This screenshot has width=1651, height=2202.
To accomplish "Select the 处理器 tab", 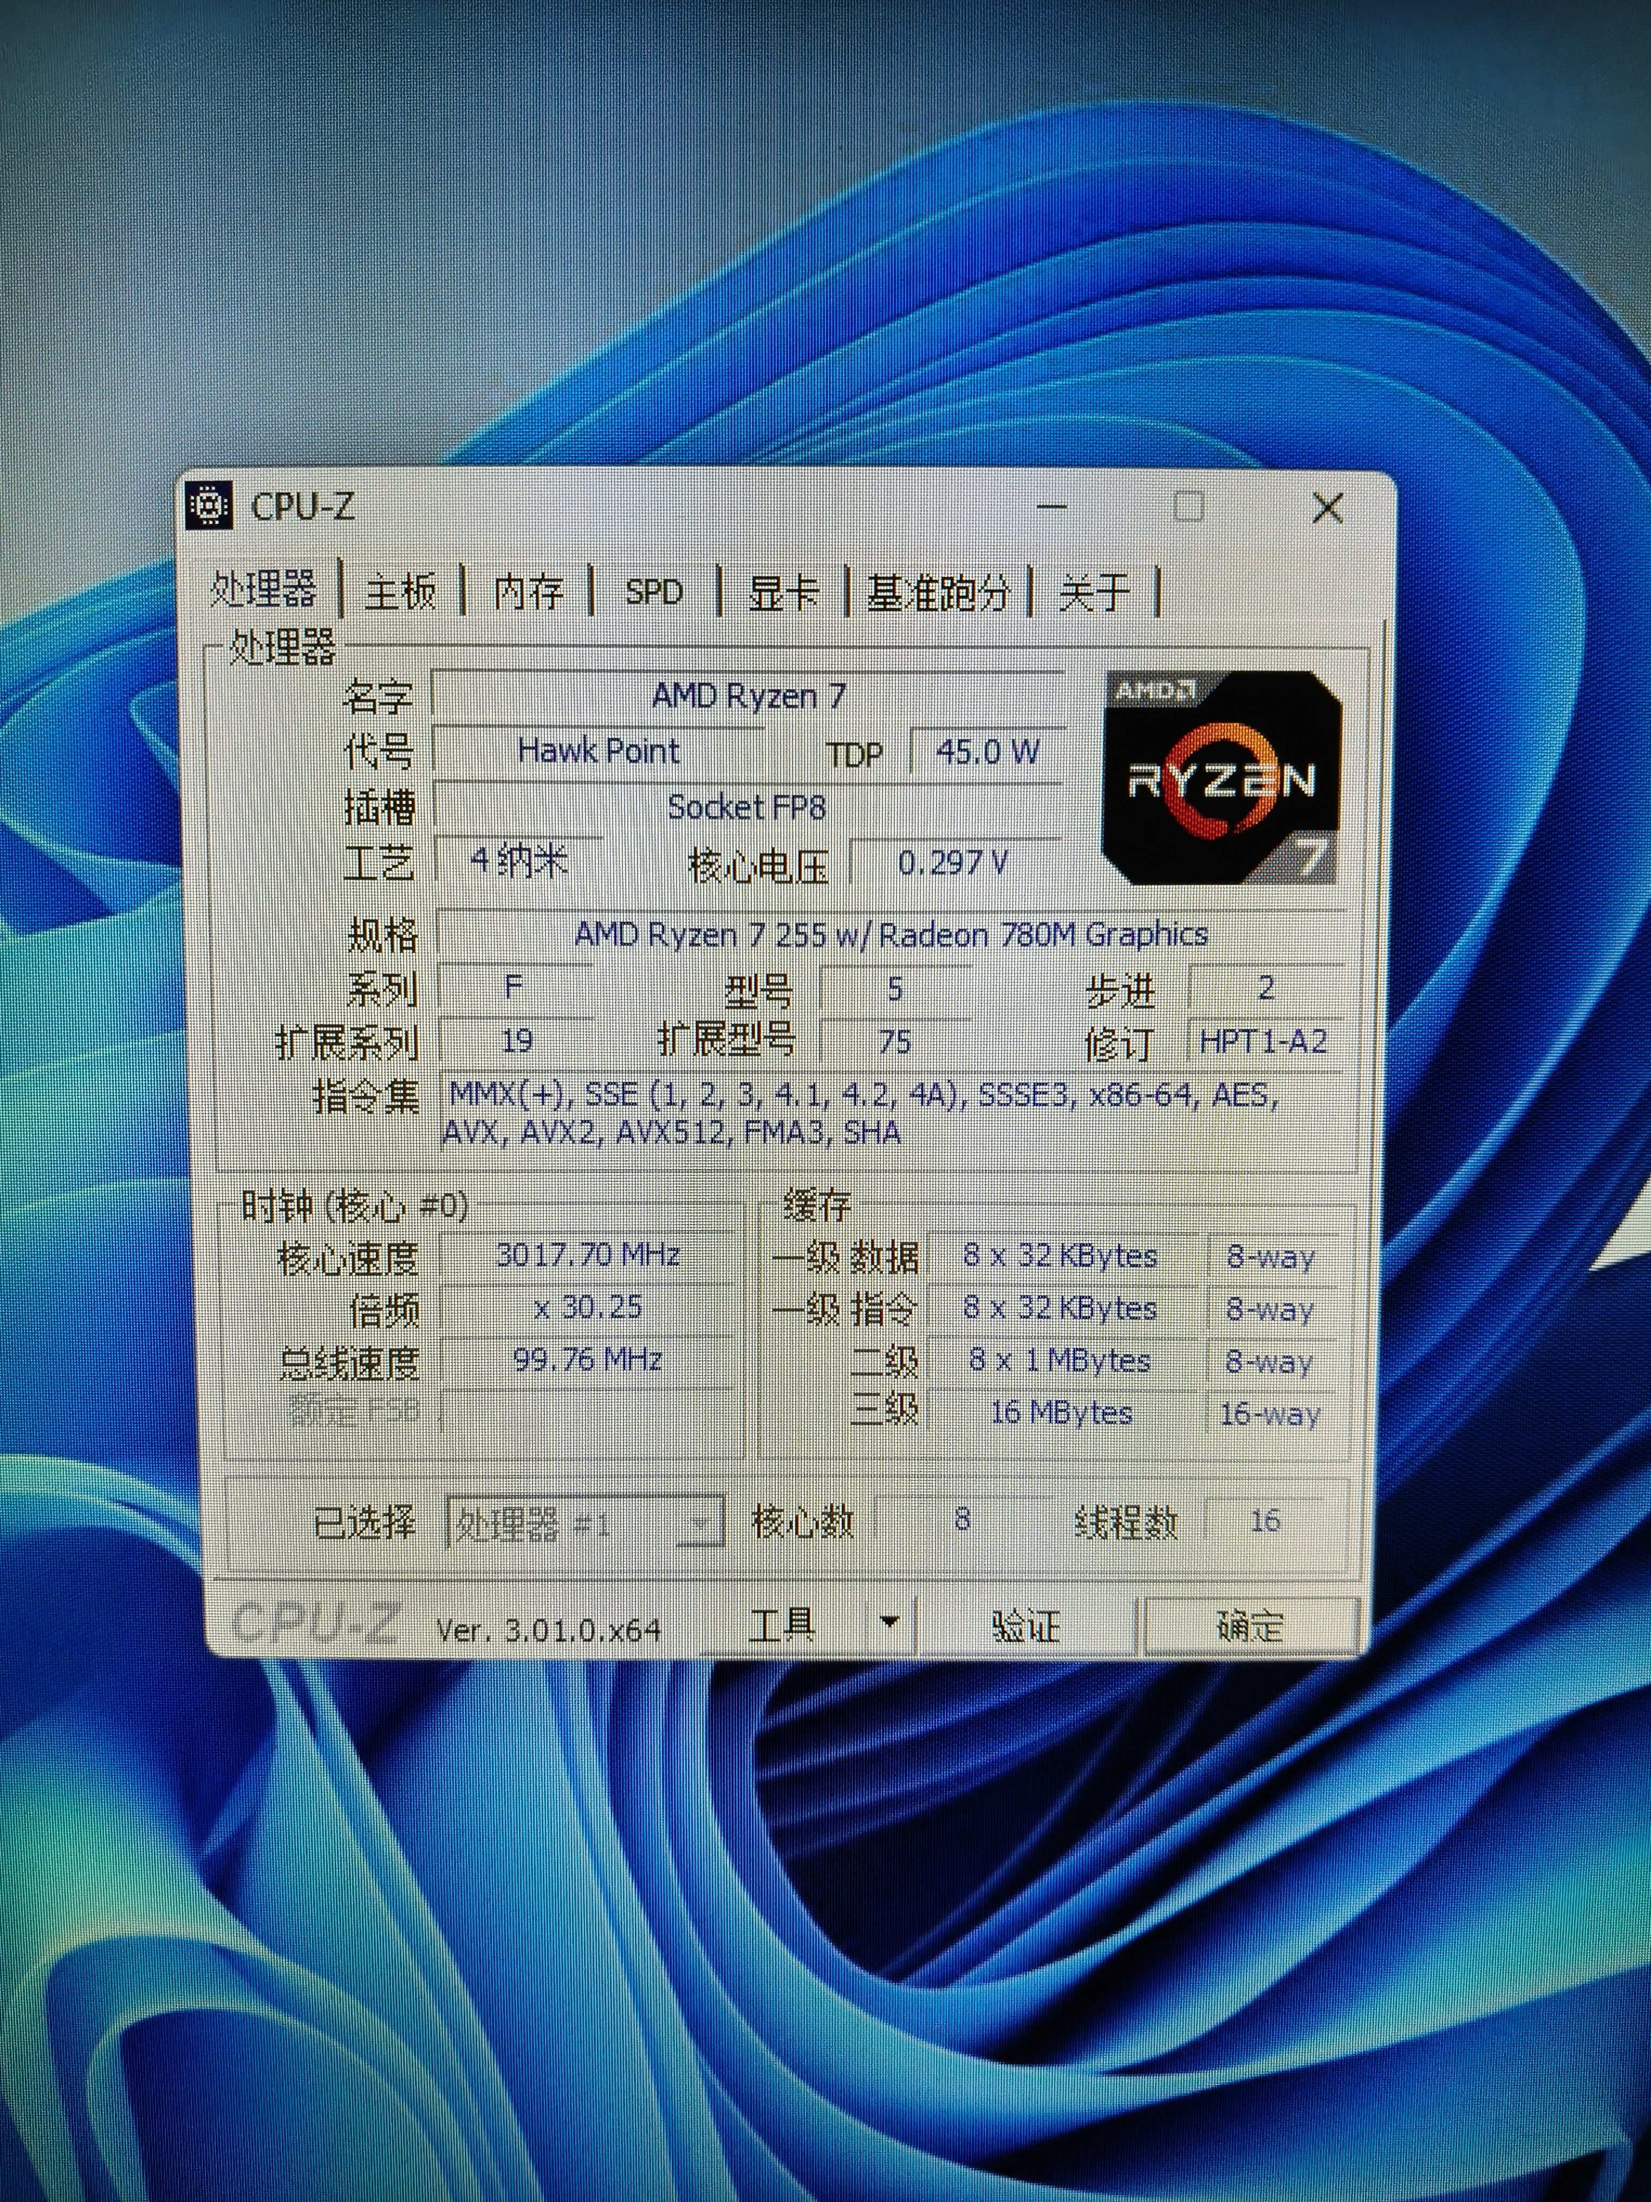I will point(265,589).
